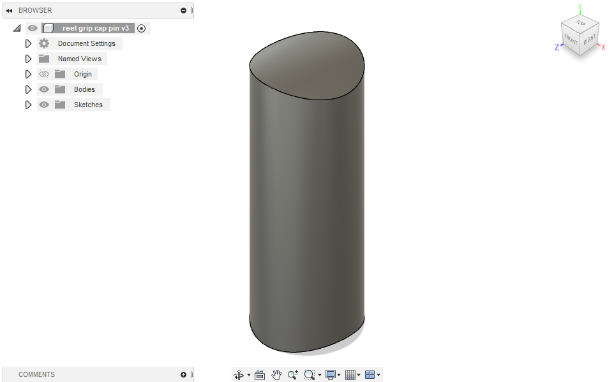Image resolution: width=614 pixels, height=382 pixels.
Task: Expand the Document Settings tree item
Action: click(28, 43)
